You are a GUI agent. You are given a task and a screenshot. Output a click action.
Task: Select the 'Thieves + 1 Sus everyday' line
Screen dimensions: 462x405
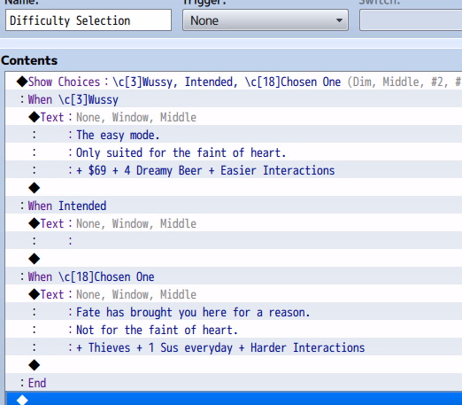click(234, 347)
